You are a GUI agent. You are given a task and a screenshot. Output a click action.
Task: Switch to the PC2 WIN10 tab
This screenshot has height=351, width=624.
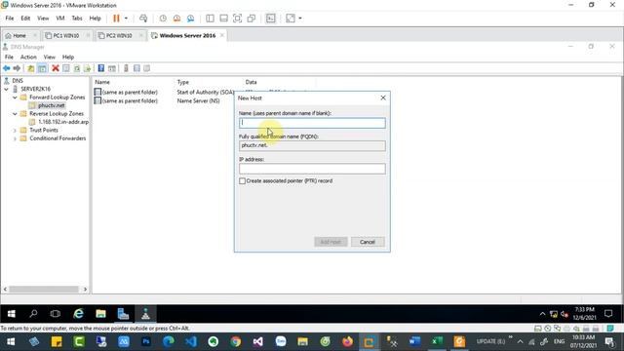(x=119, y=36)
